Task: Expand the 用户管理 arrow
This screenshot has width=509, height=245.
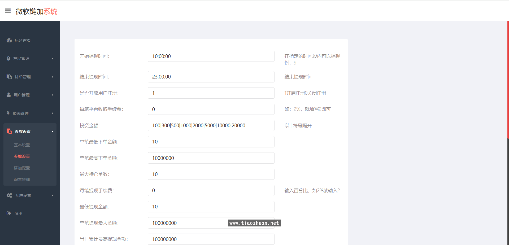Action: pyautogui.click(x=52, y=95)
